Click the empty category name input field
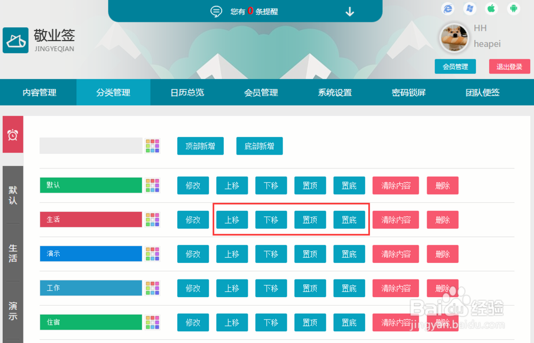Image resolution: width=534 pixels, height=343 pixels. pos(91,146)
